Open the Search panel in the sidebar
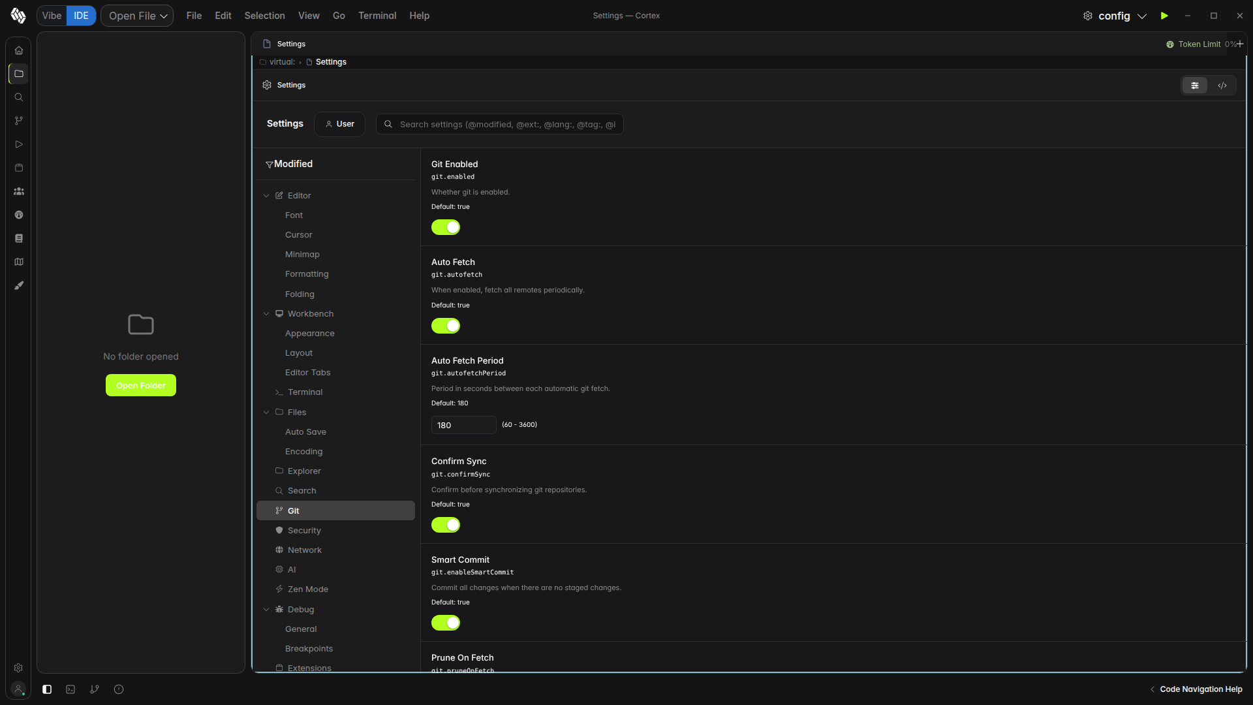This screenshot has height=705, width=1253. 18,97
